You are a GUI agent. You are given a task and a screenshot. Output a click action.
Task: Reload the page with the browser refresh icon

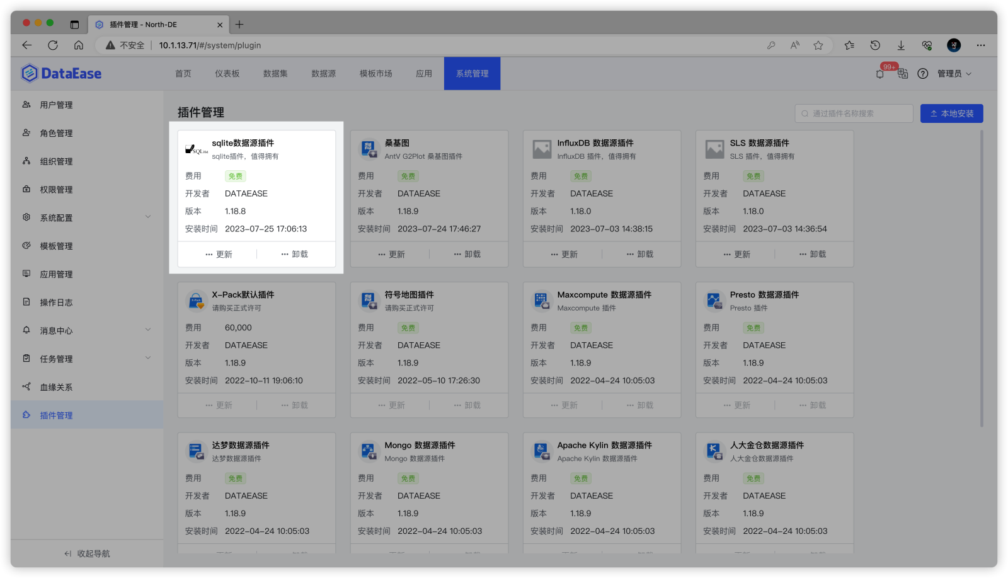pyautogui.click(x=53, y=45)
